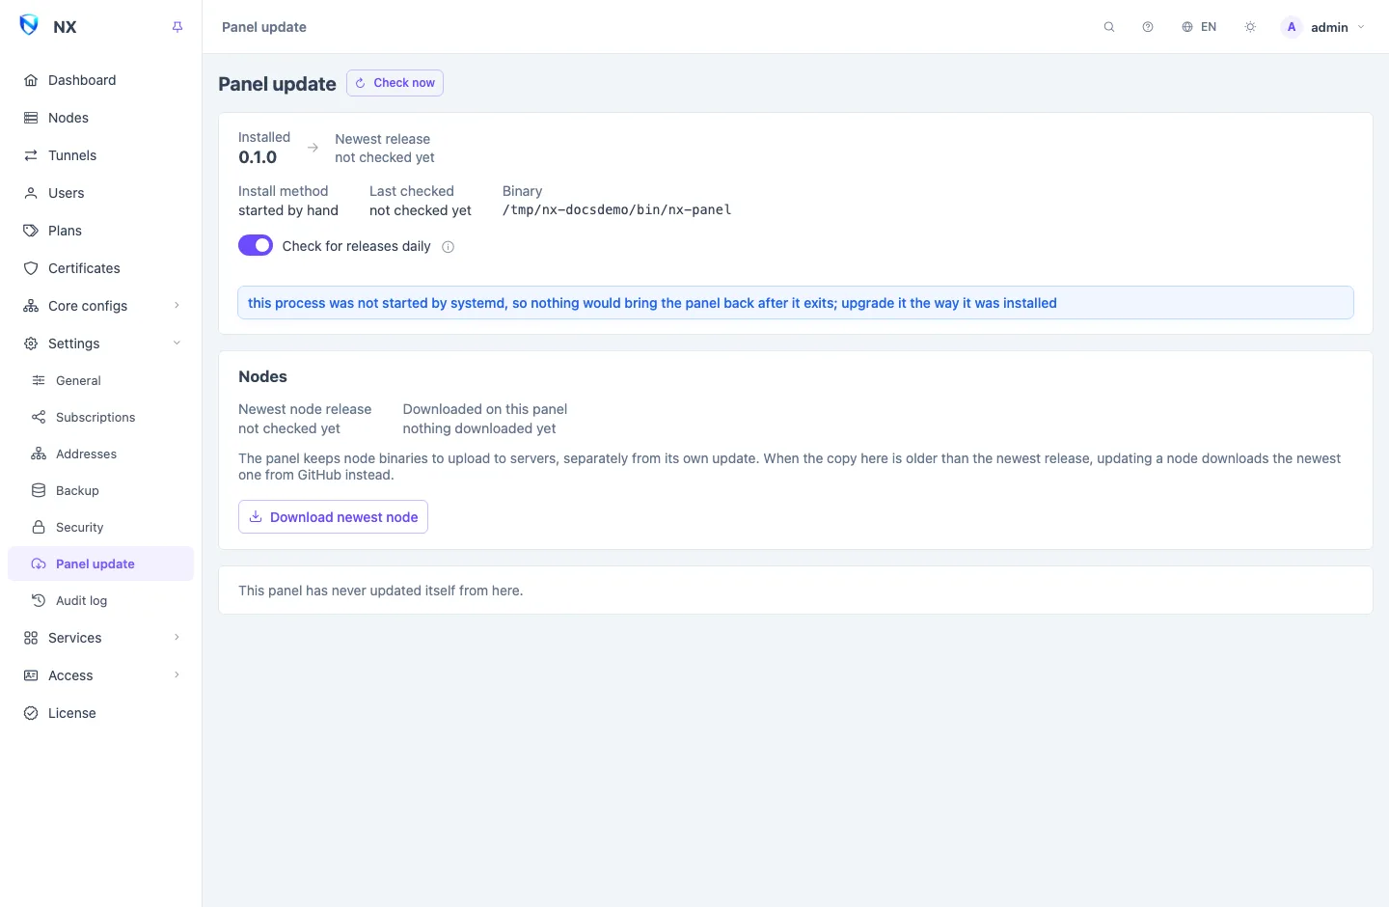This screenshot has width=1389, height=907.
Task: Click the Security lock icon
Action: tap(39, 527)
